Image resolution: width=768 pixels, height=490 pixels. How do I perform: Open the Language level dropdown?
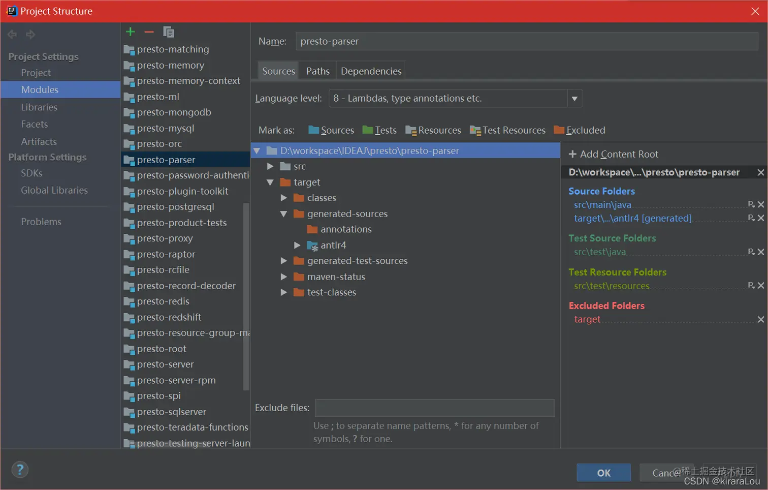574,99
